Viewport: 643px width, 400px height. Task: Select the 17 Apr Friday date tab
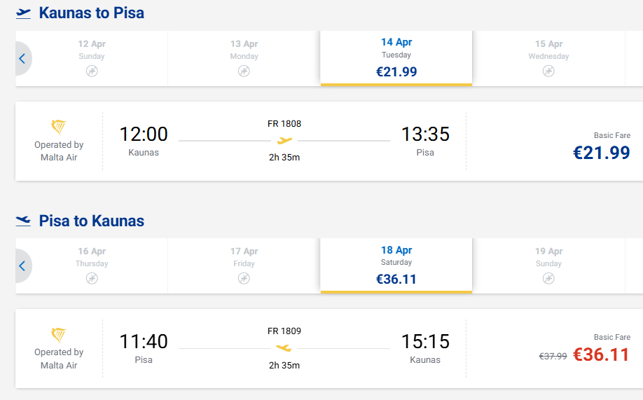244,265
